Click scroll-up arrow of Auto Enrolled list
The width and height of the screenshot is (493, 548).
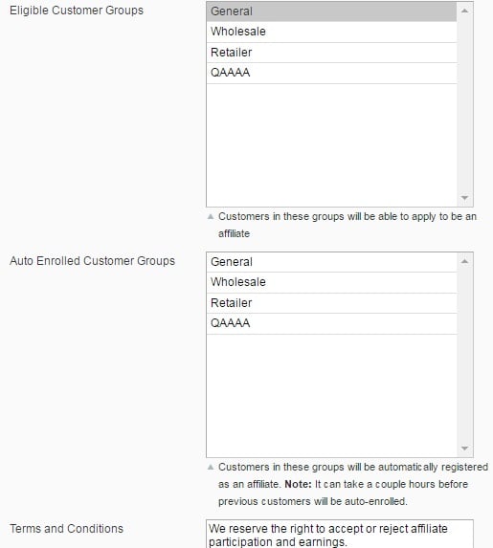point(464,261)
